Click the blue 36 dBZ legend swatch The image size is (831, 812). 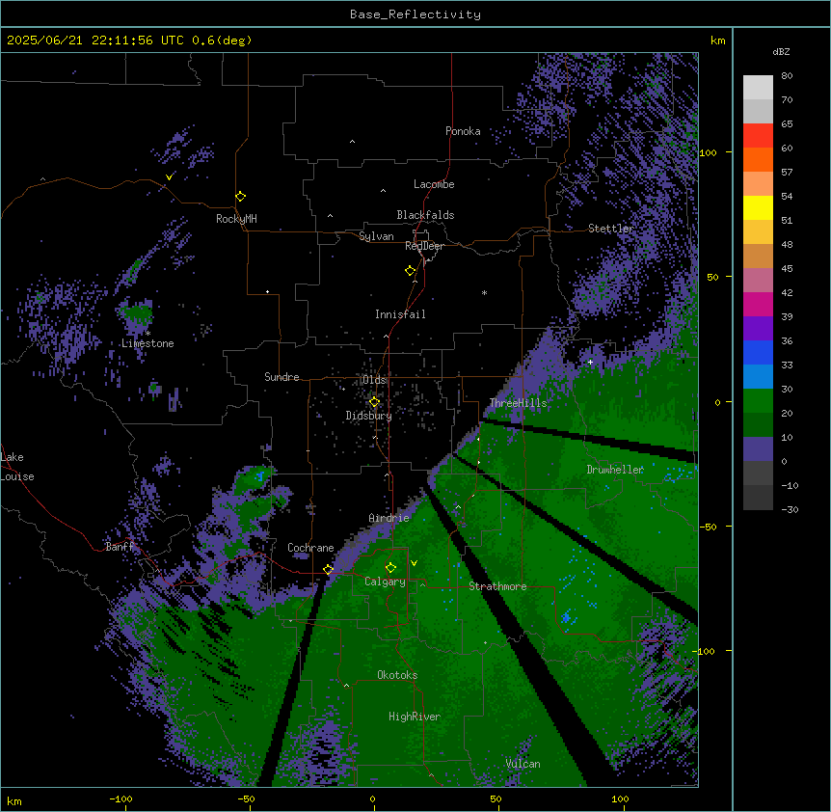tap(758, 352)
